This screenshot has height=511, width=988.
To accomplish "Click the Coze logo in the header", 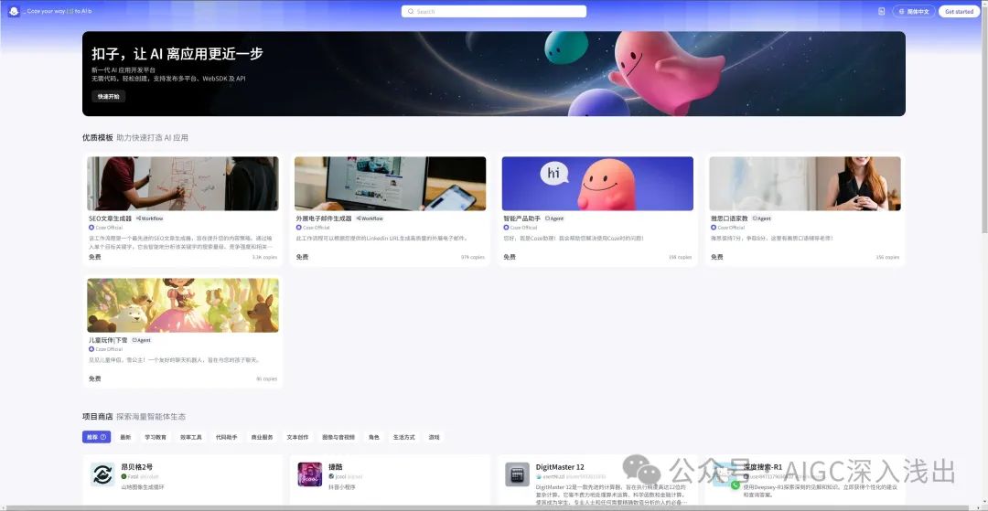I will [15, 11].
